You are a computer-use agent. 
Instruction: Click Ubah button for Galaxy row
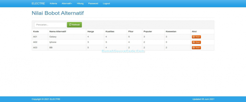(196, 37)
